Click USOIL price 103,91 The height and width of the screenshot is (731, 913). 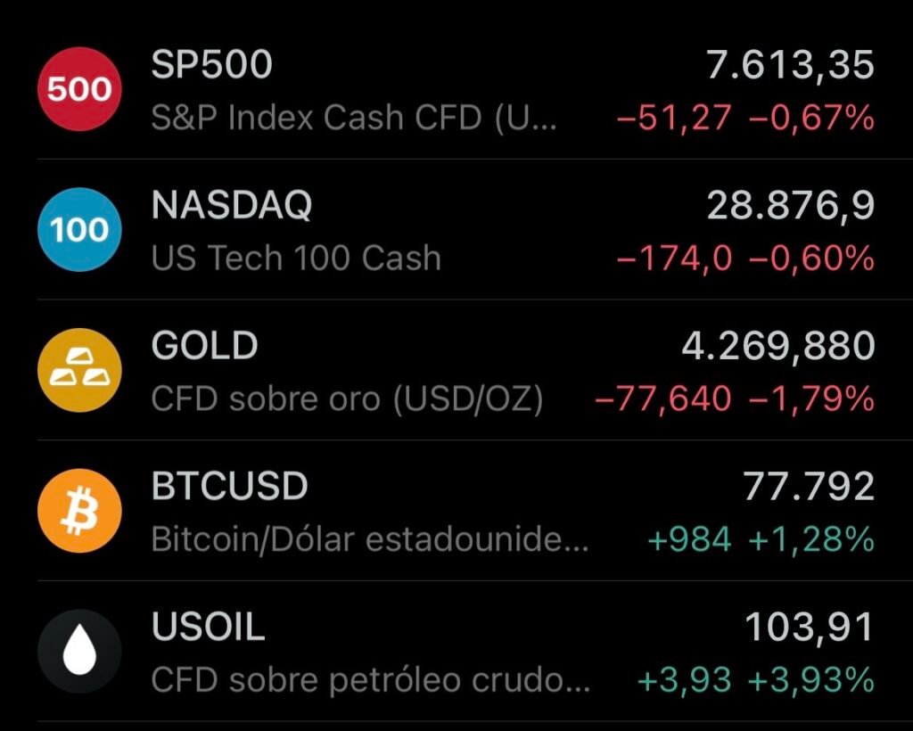click(810, 627)
